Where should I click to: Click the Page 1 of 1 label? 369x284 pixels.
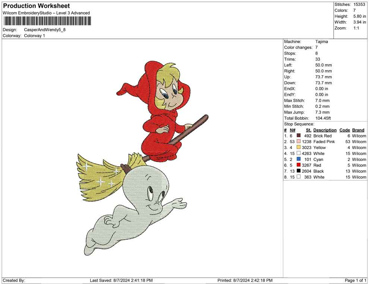(x=355, y=280)
